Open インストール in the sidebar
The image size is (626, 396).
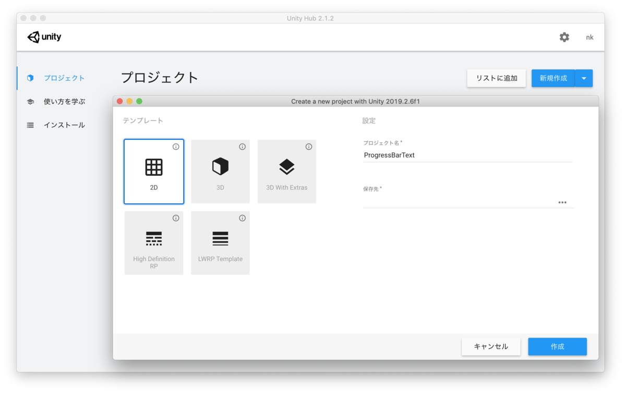56,125
